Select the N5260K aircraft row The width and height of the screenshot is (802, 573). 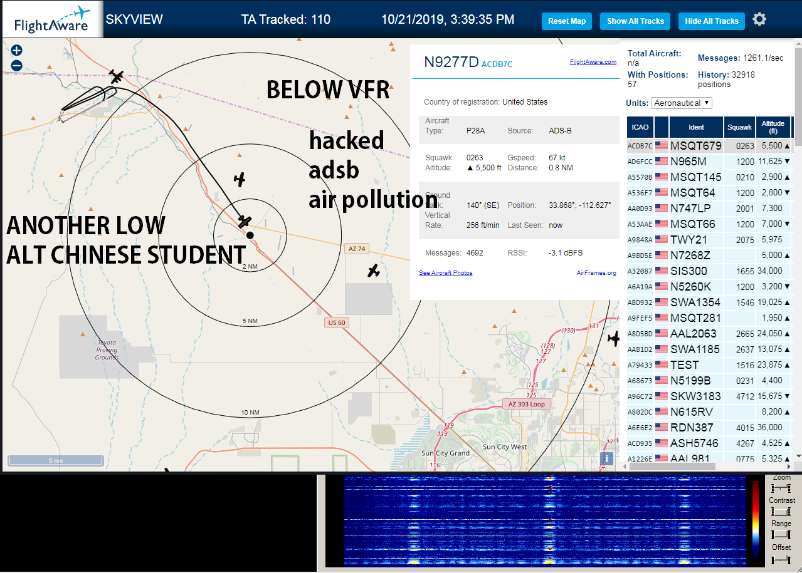point(709,286)
